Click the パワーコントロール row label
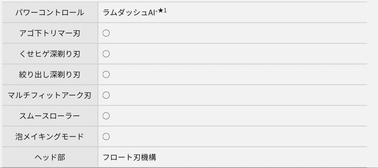Image resolution: width=378 pixels, height=168 pixels. (50, 13)
